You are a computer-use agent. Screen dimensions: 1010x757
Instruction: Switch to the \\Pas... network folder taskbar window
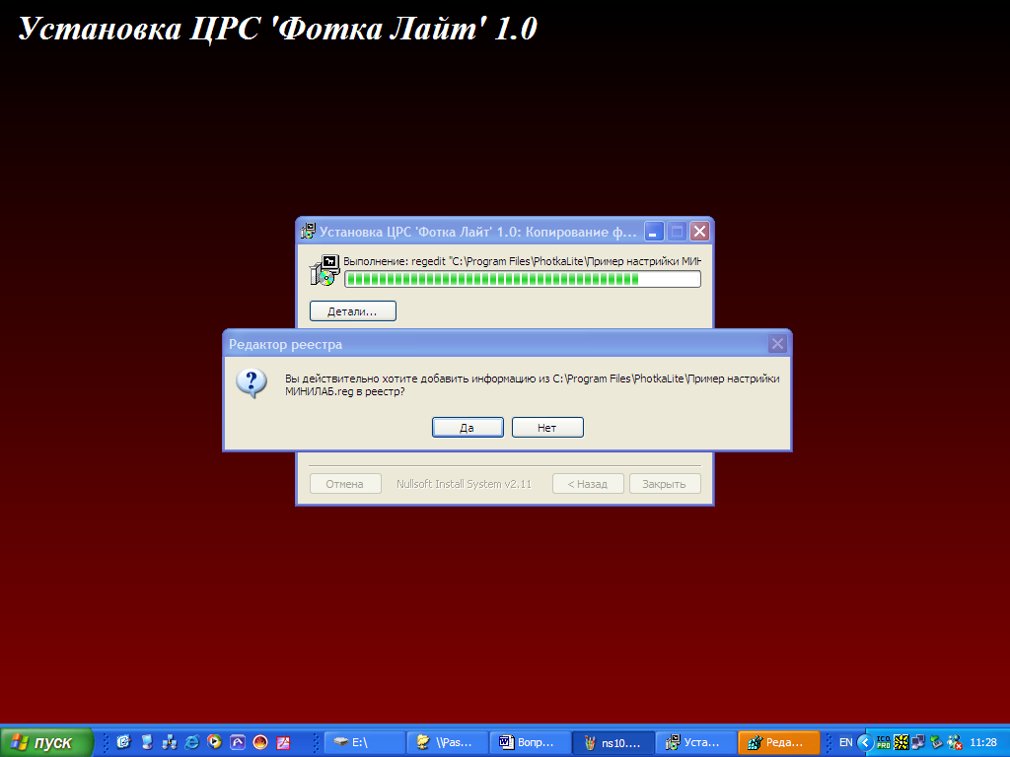(448, 742)
